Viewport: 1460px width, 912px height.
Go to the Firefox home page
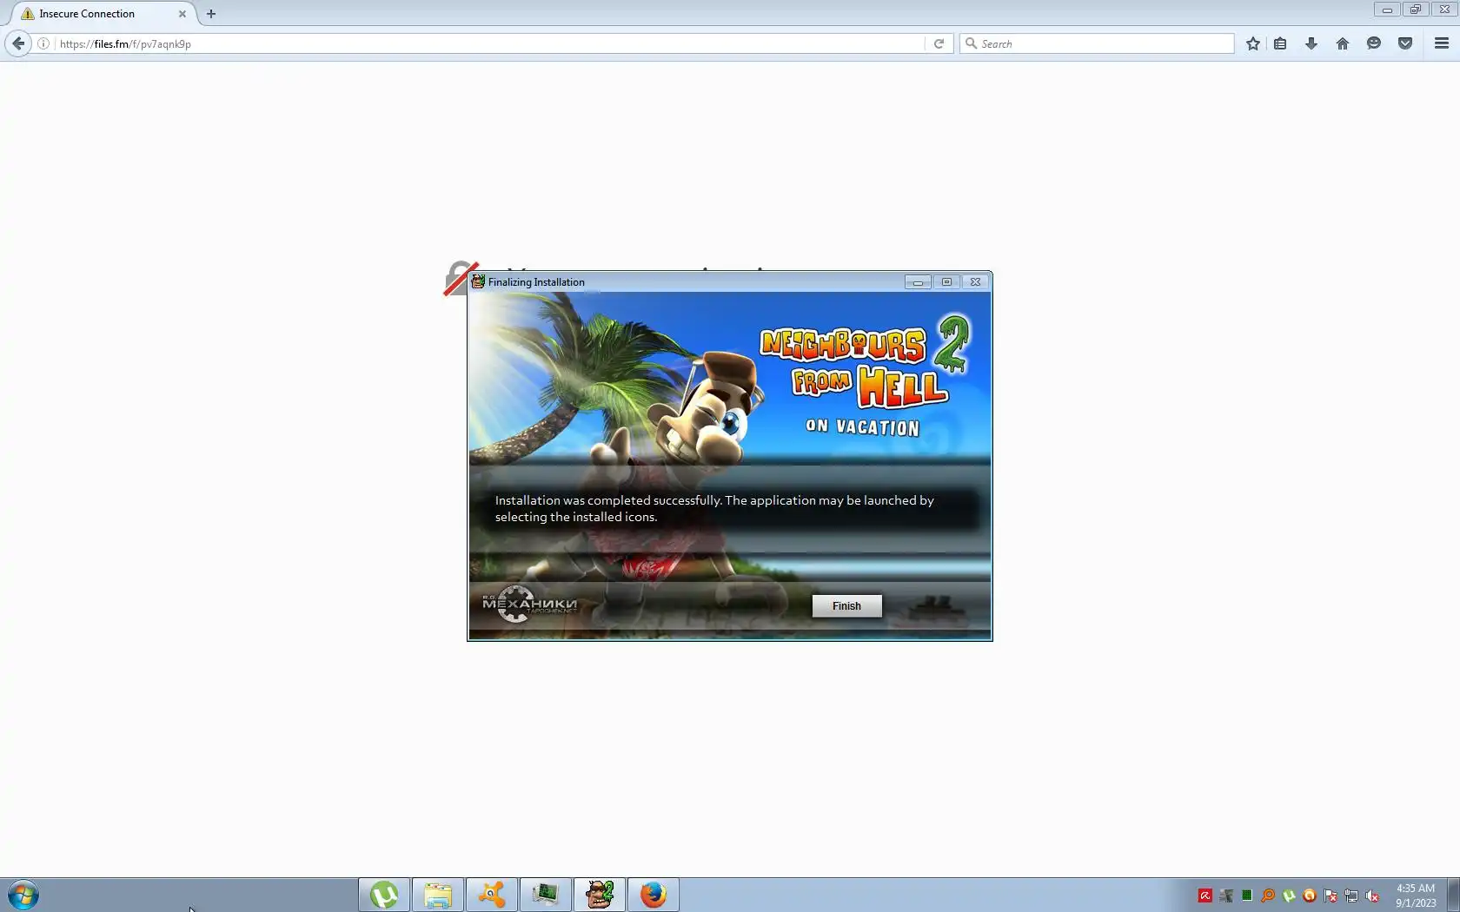tap(1343, 43)
